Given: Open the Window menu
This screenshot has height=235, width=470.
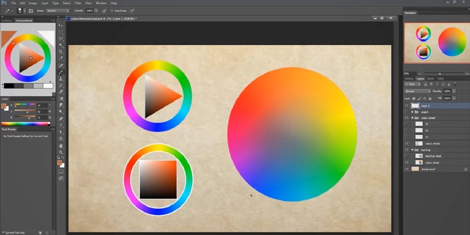Looking at the screenshot, I should (101, 3).
